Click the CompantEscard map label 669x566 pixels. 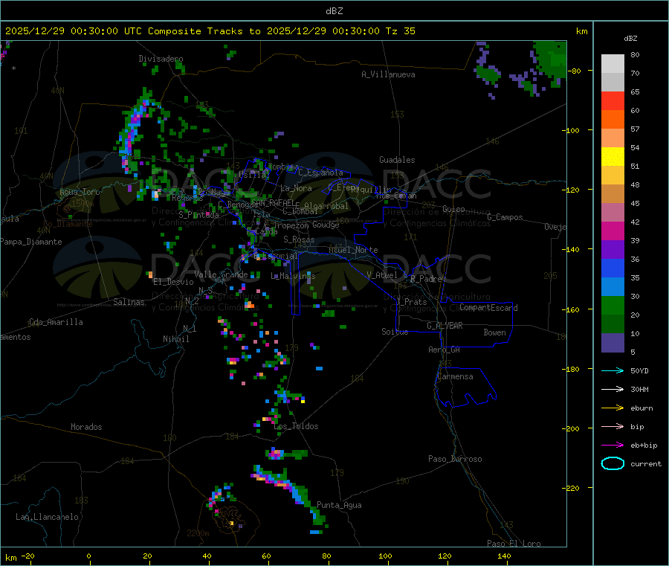pyautogui.click(x=488, y=308)
